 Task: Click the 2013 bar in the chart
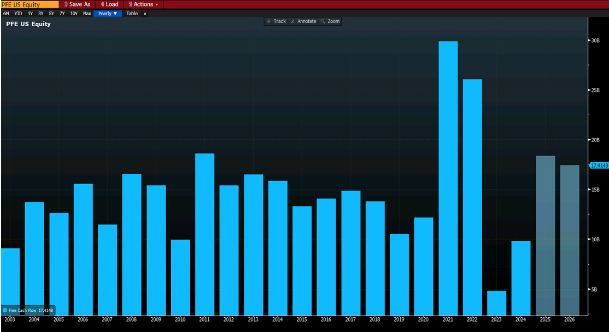(x=254, y=245)
